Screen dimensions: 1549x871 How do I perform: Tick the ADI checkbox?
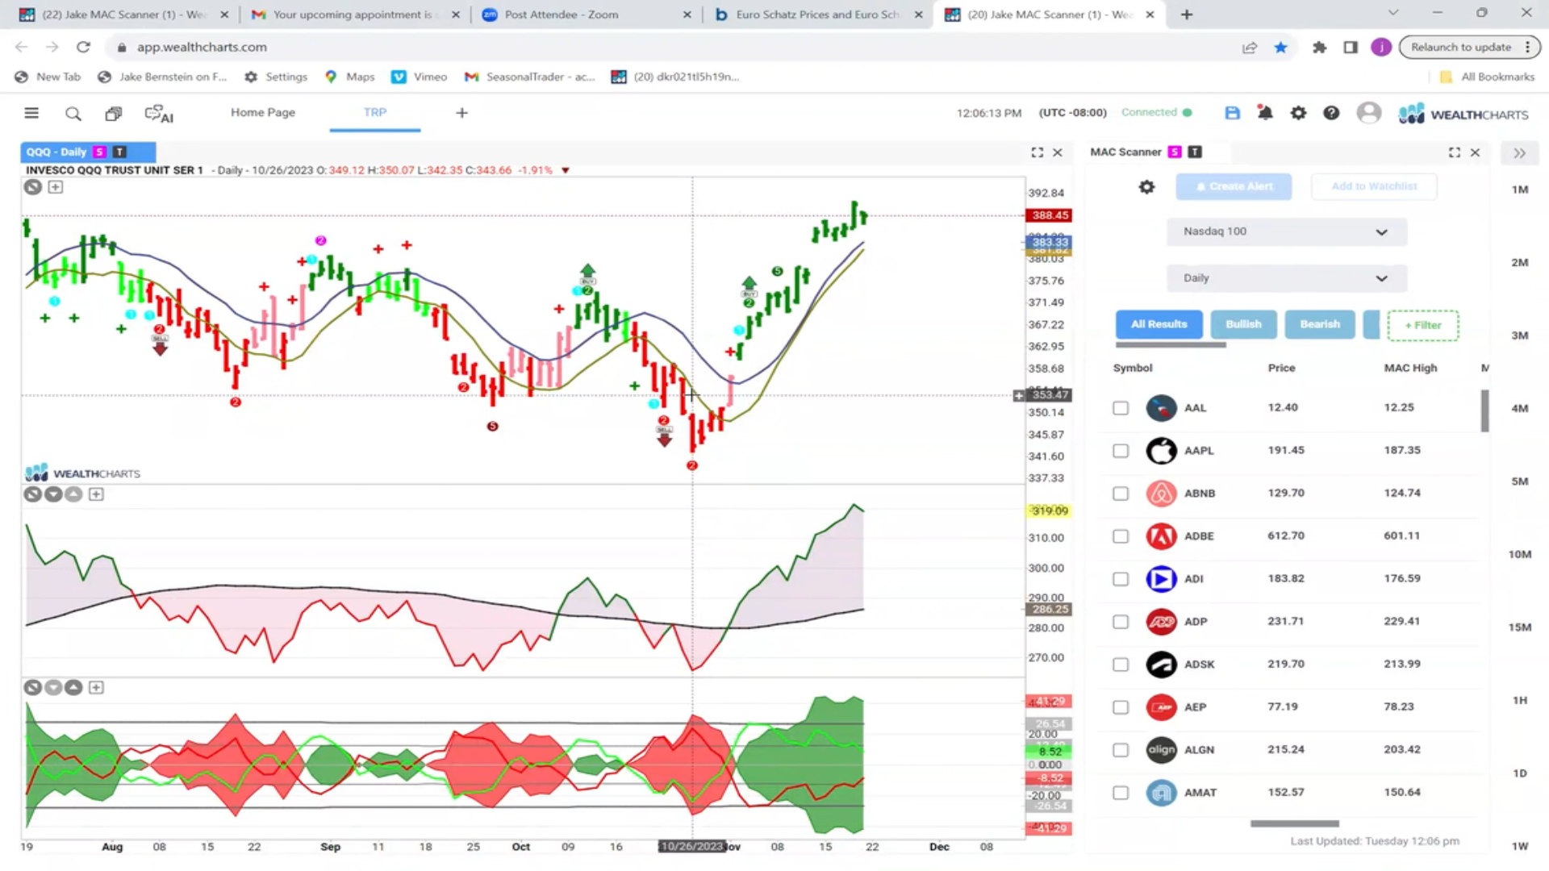1121,579
